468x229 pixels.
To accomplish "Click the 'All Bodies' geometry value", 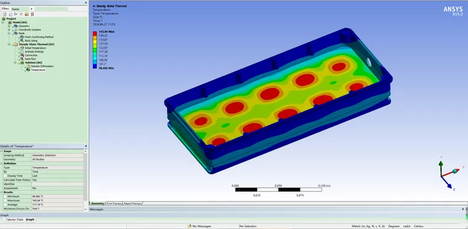I will 57,160.
